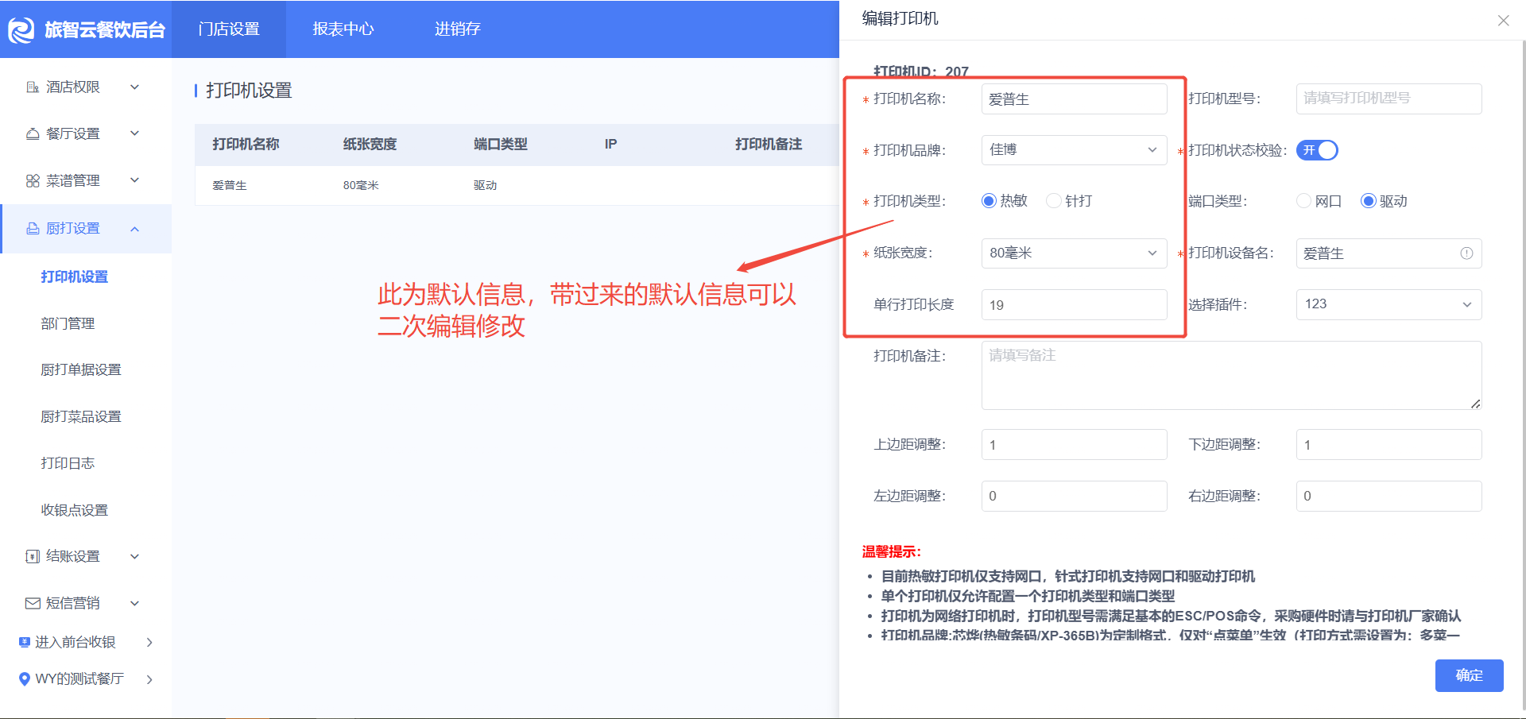Open 厨打单据设置 in sidebar
1526x719 pixels.
point(80,370)
